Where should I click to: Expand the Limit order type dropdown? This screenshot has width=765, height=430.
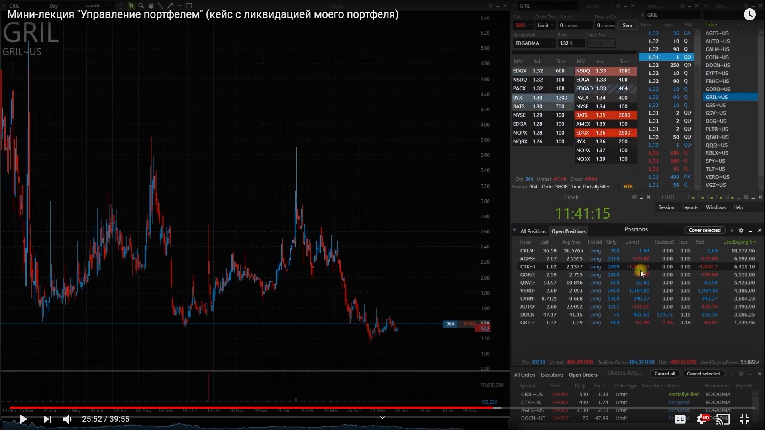545,25
